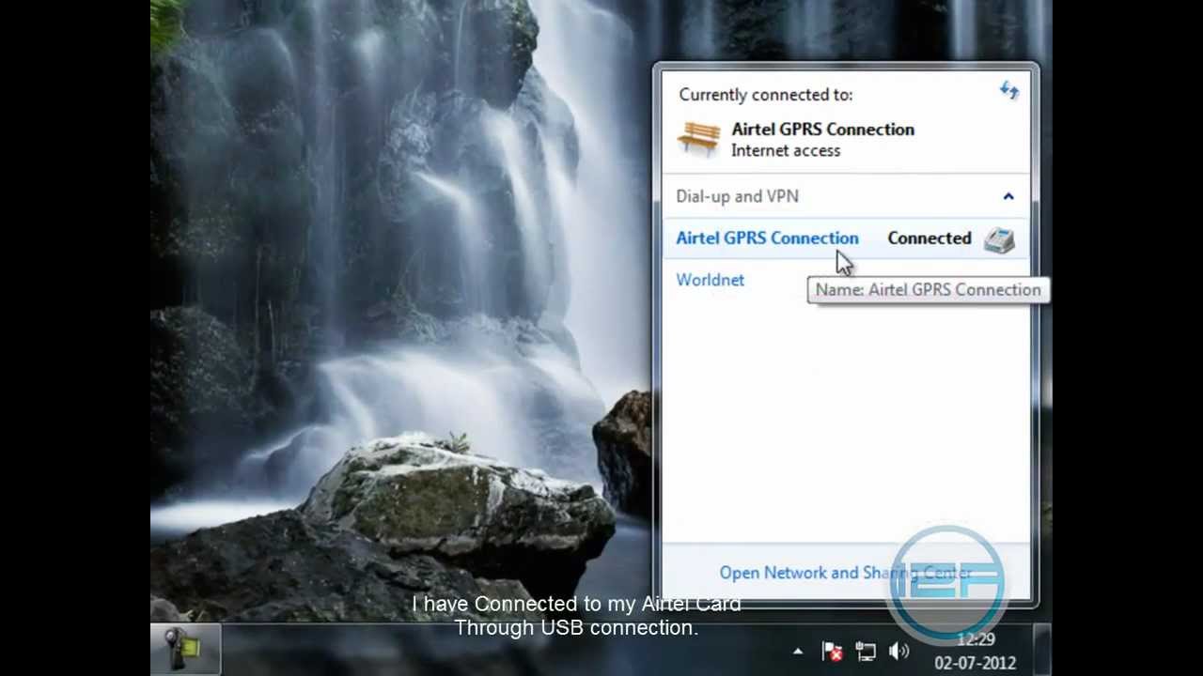This screenshot has width=1203, height=676.
Task: Click the bold Airtel GPRS Connection title
Action: [x=822, y=130]
